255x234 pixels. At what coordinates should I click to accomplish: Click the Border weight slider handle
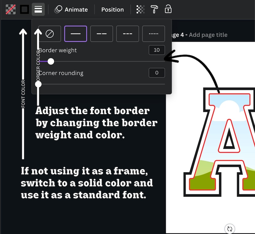[51, 61]
